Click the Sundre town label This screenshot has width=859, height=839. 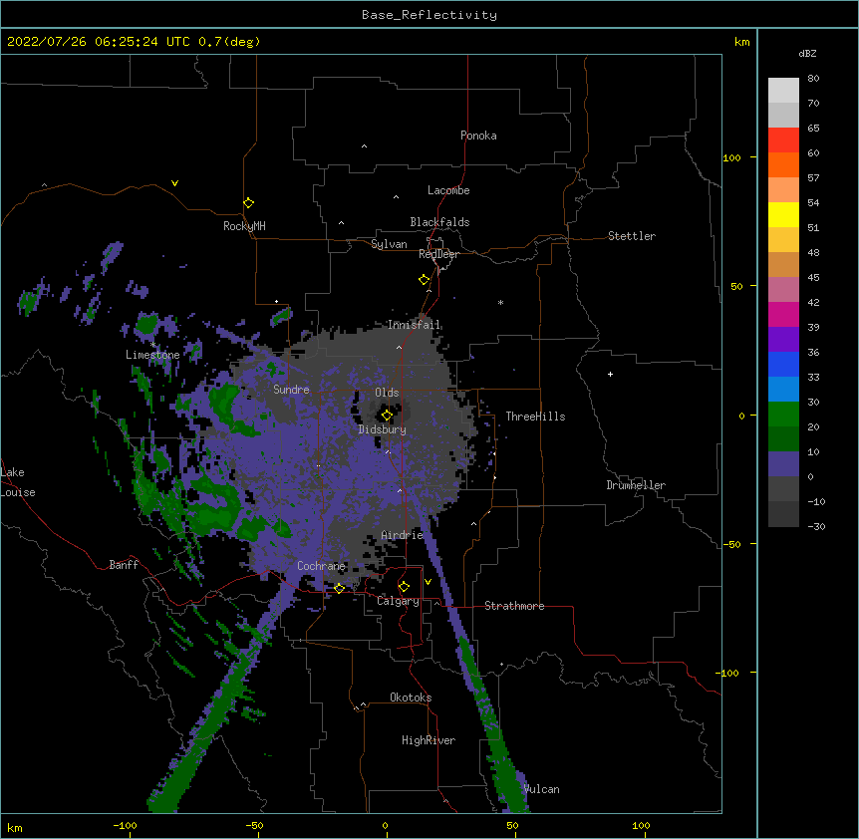pos(291,390)
